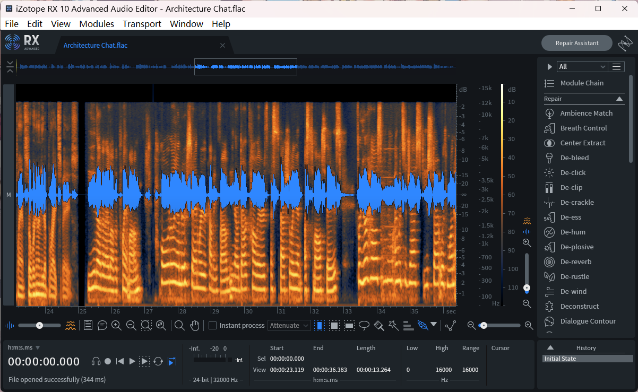The width and height of the screenshot is (638, 392).
Task: Zoom in horizontally on the timeline
Action: [x=117, y=325]
